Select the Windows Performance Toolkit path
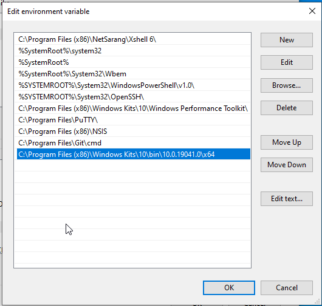The height and width of the screenshot is (306, 322). [x=134, y=108]
